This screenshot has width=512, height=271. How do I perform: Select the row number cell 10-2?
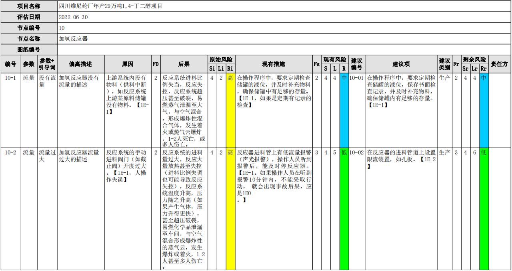pos(11,209)
